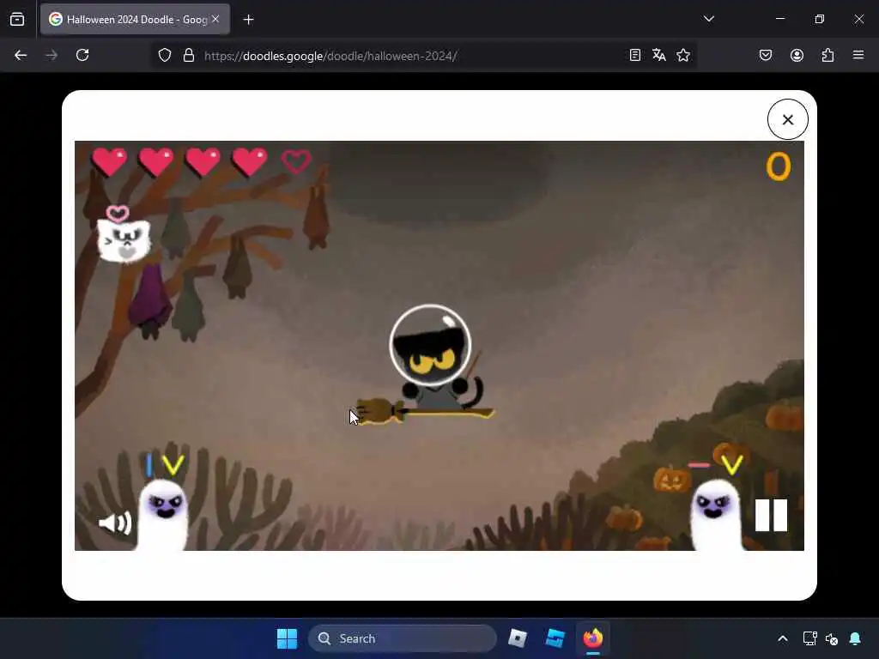Expand the list all tabs chevron

pyautogui.click(x=708, y=19)
